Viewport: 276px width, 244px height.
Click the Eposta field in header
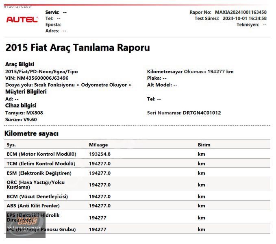click(53, 25)
